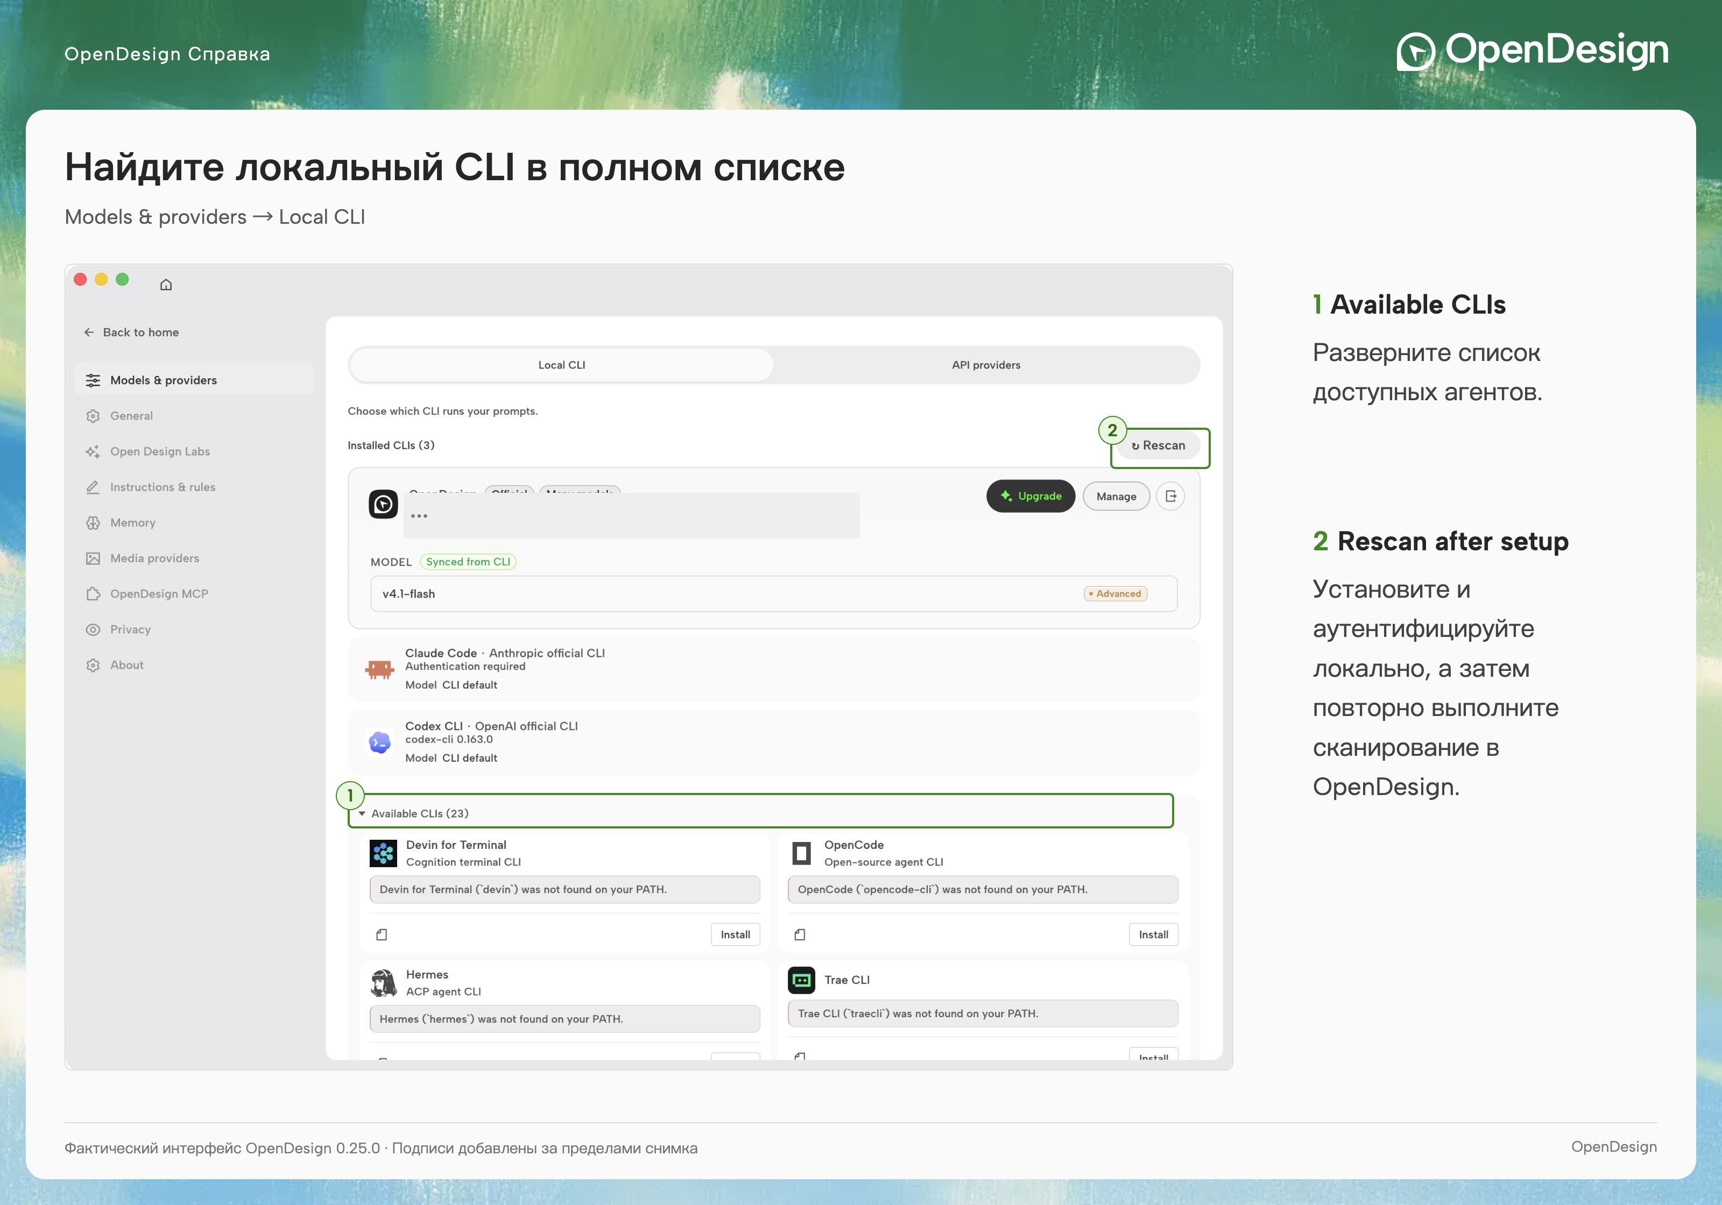The width and height of the screenshot is (1722, 1205).
Task: Click the Synced from CLI badge
Action: pyautogui.click(x=468, y=562)
